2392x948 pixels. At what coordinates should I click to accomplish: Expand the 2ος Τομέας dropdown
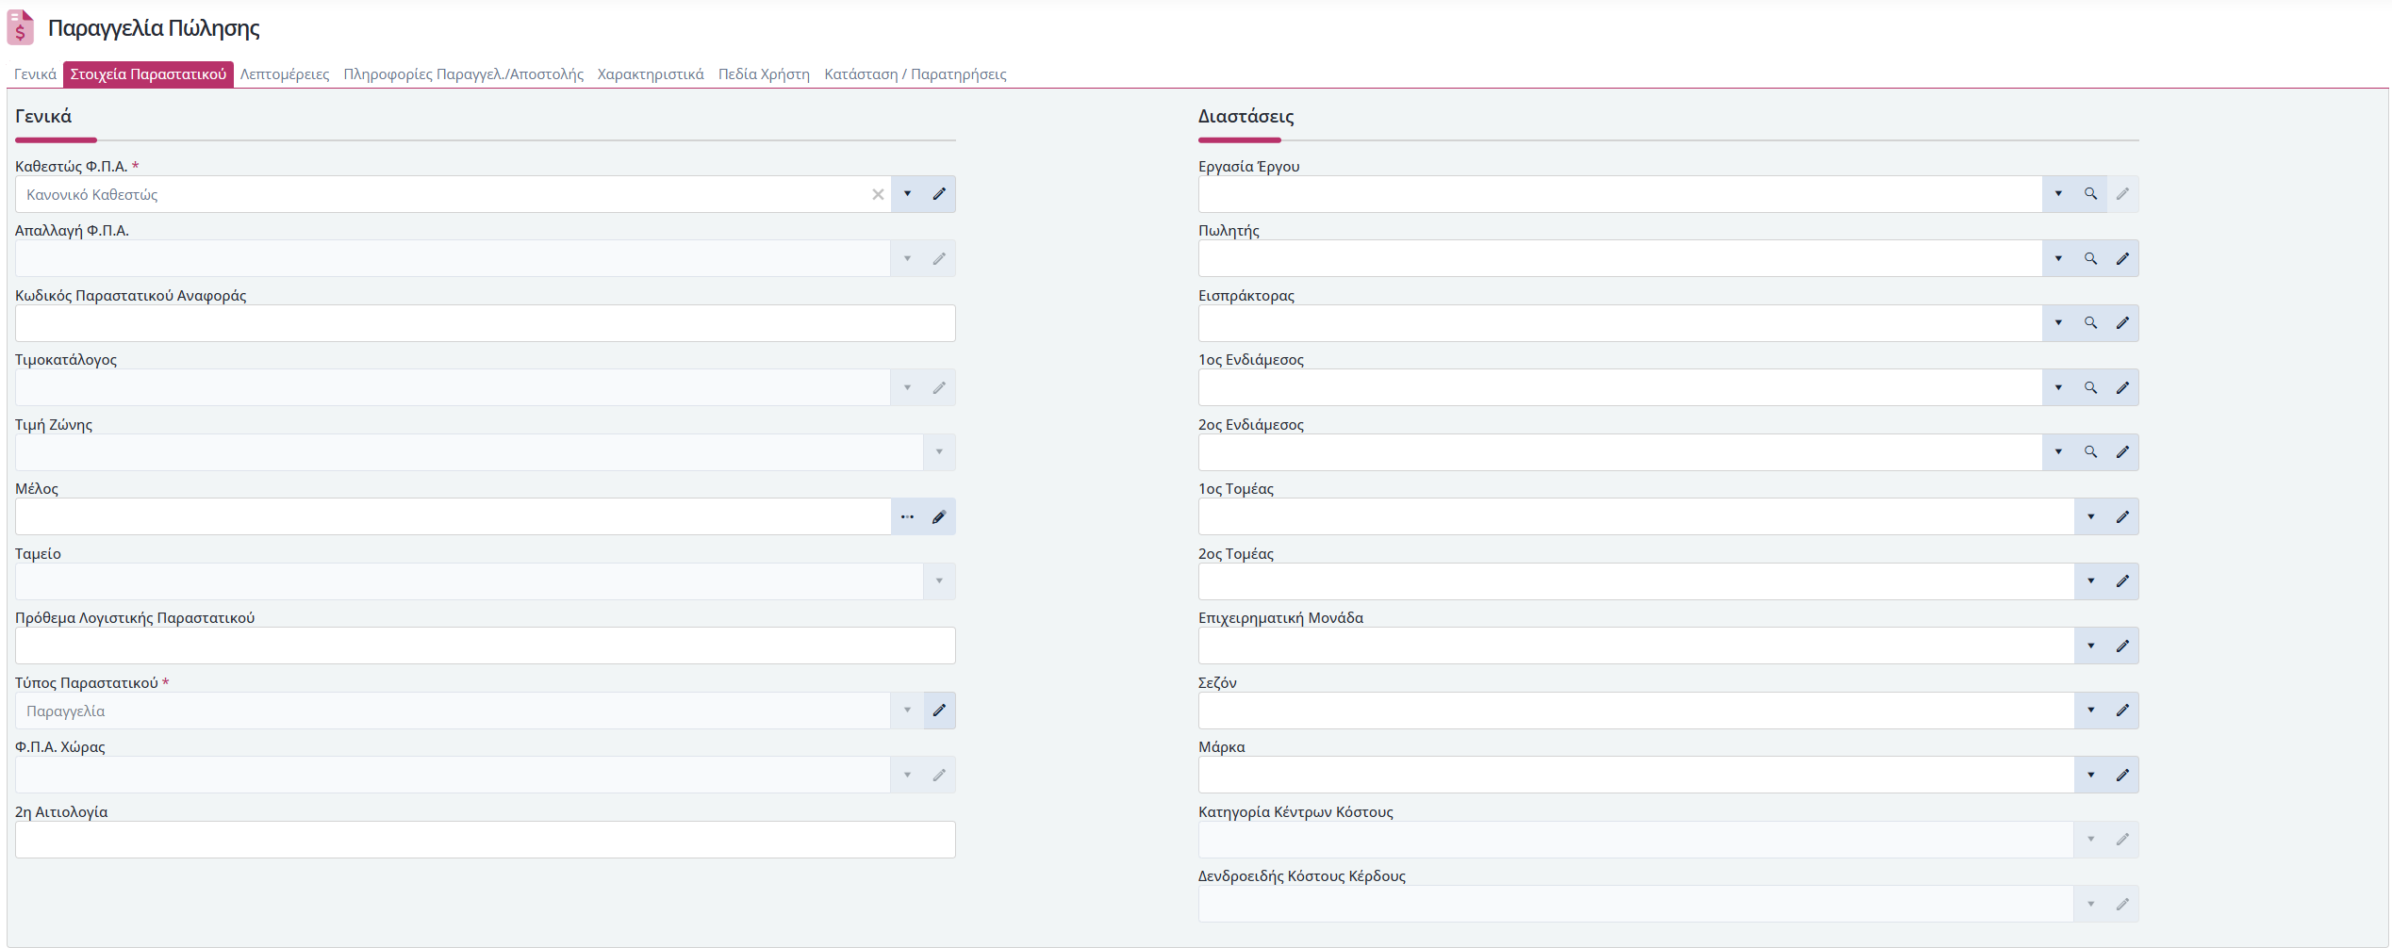click(x=2090, y=581)
